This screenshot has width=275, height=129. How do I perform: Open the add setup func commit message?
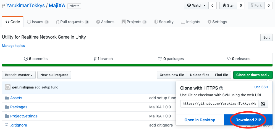[x=46, y=87]
